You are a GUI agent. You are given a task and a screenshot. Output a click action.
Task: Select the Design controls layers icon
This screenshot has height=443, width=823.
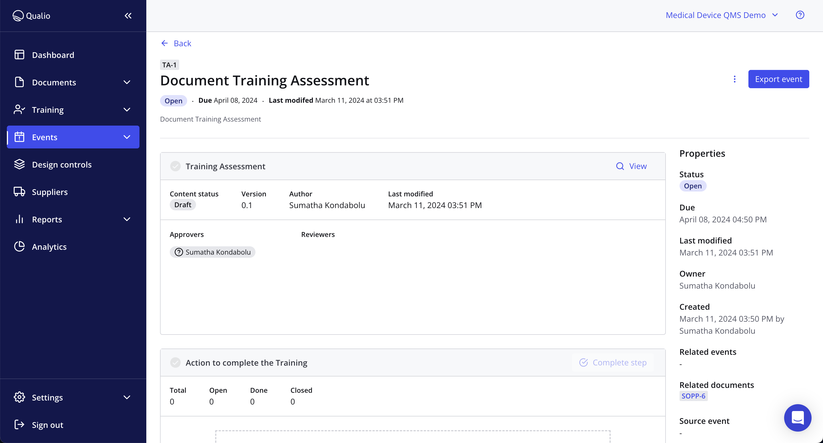(x=19, y=164)
